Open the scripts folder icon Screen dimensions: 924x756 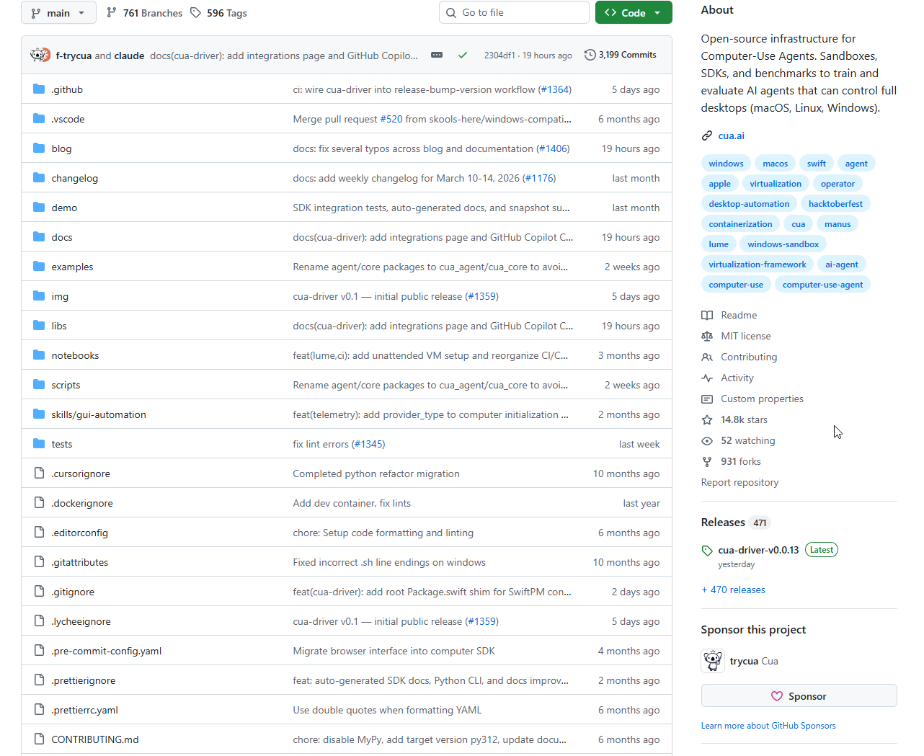(39, 385)
